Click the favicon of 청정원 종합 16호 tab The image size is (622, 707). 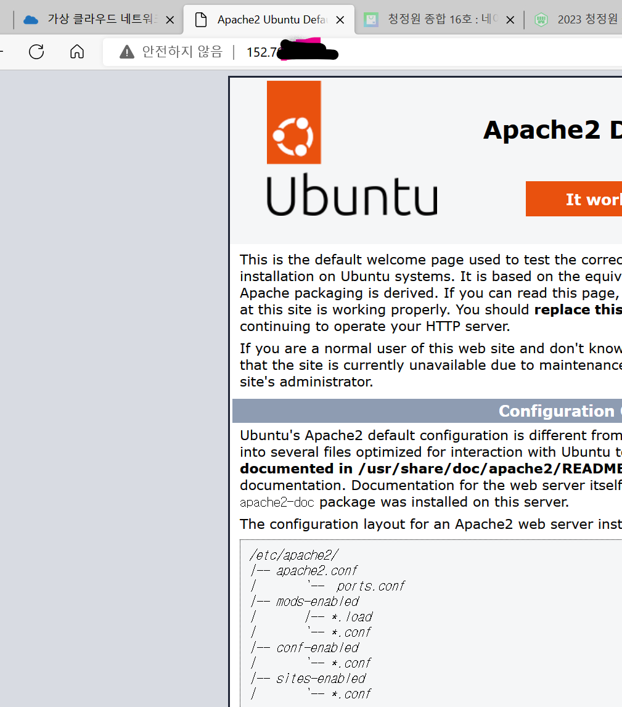click(370, 19)
